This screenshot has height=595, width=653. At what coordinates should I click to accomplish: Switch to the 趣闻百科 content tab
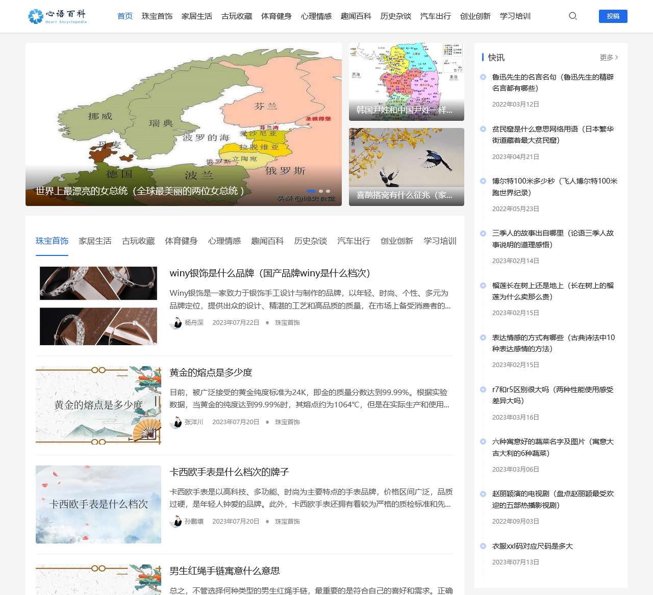[x=267, y=241]
